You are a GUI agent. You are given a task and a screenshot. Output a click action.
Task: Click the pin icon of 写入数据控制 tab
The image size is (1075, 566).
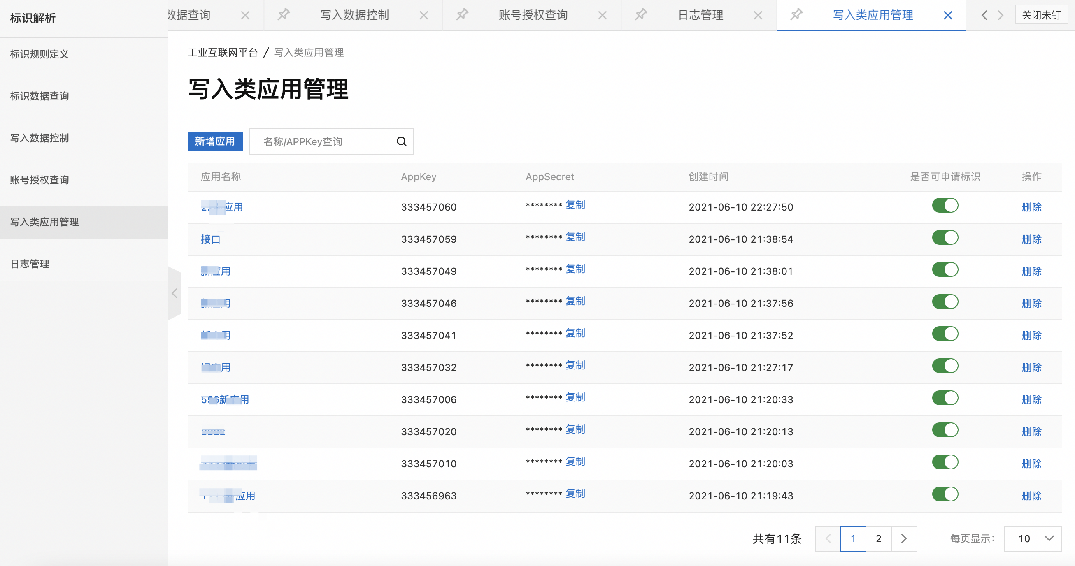(x=284, y=14)
